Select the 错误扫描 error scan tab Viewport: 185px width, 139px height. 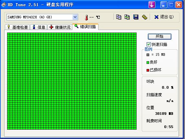pos(85,27)
